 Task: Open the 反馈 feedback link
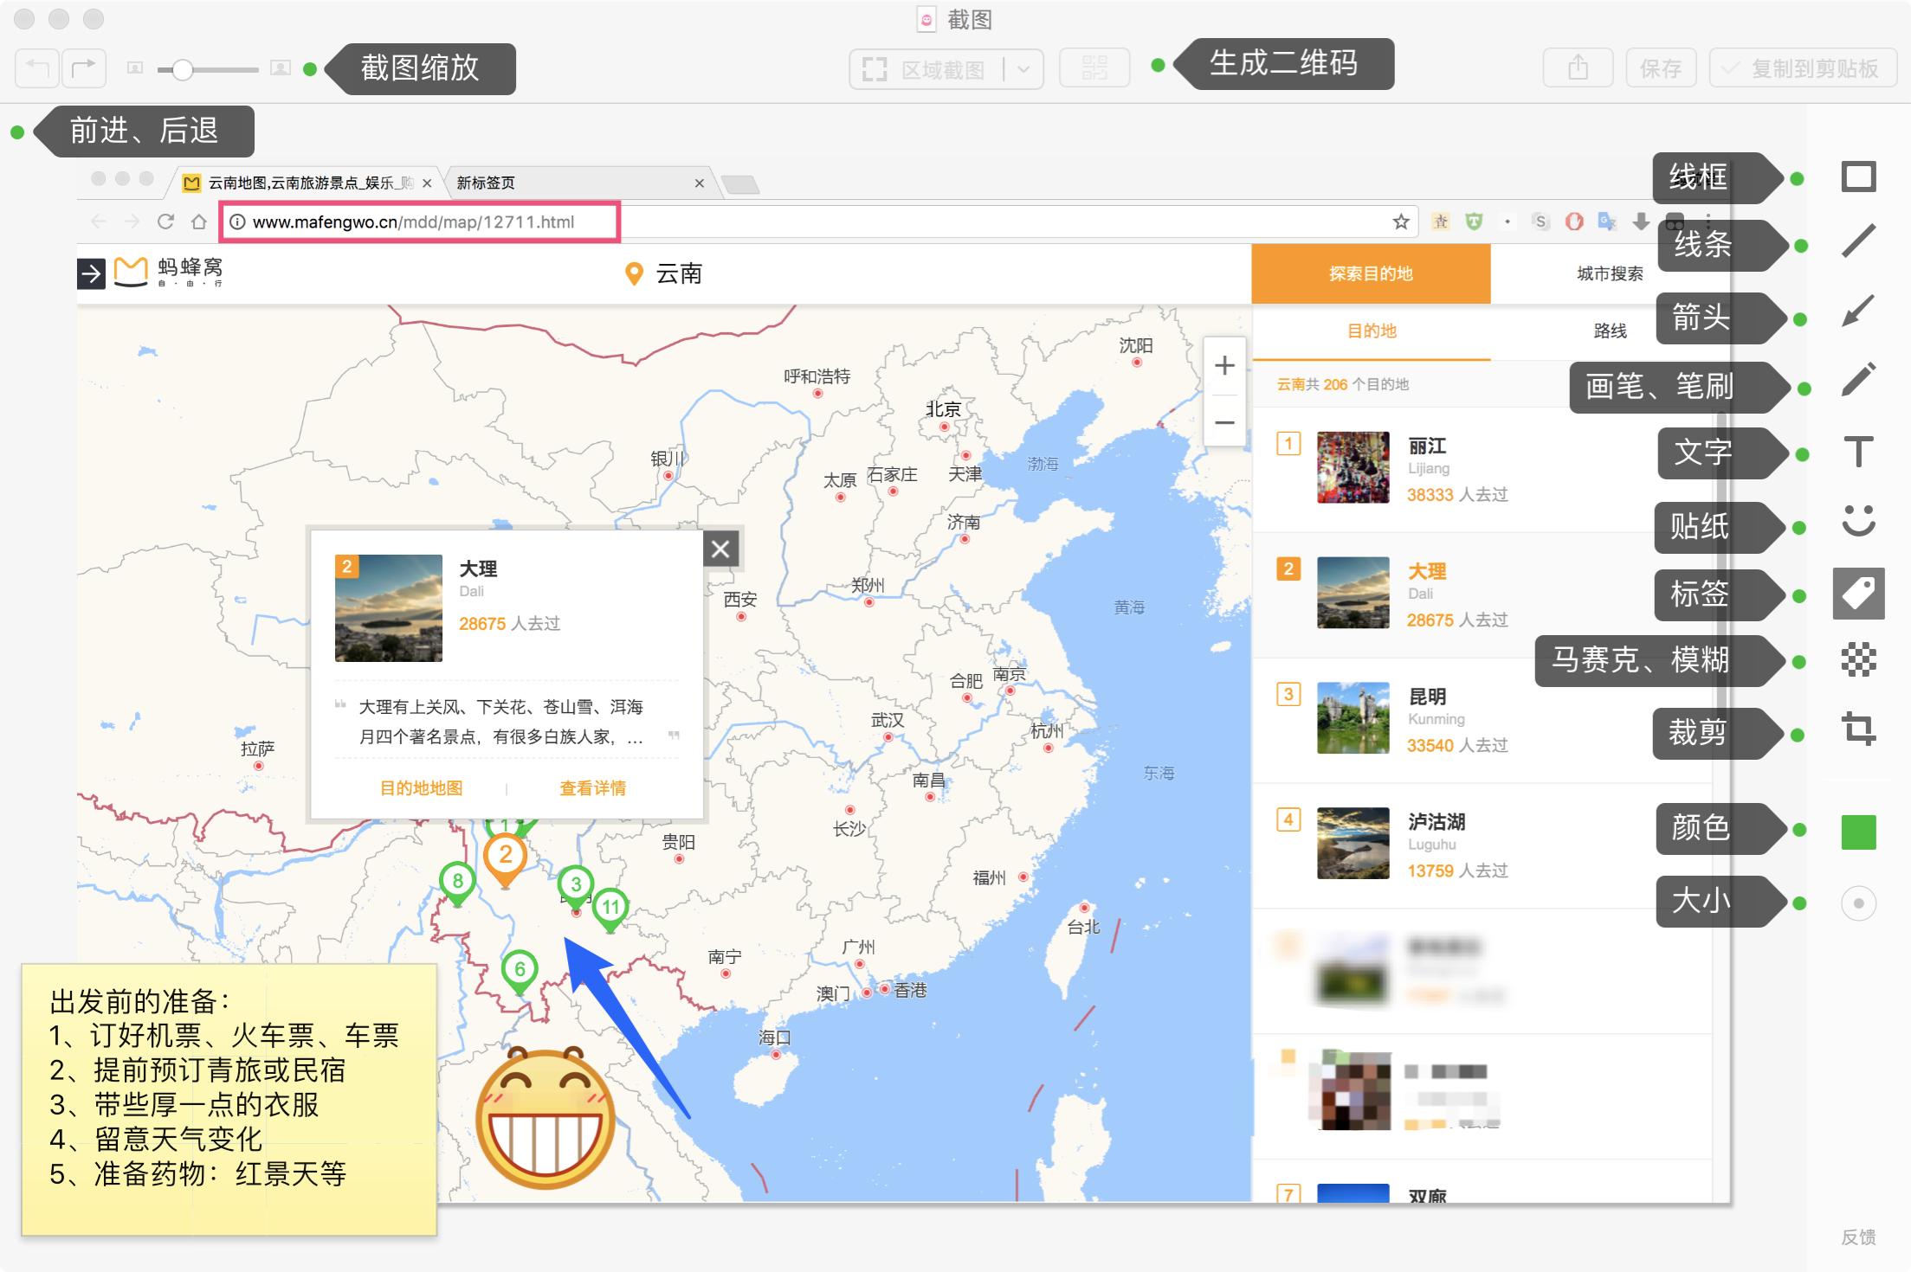(x=1858, y=1237)
